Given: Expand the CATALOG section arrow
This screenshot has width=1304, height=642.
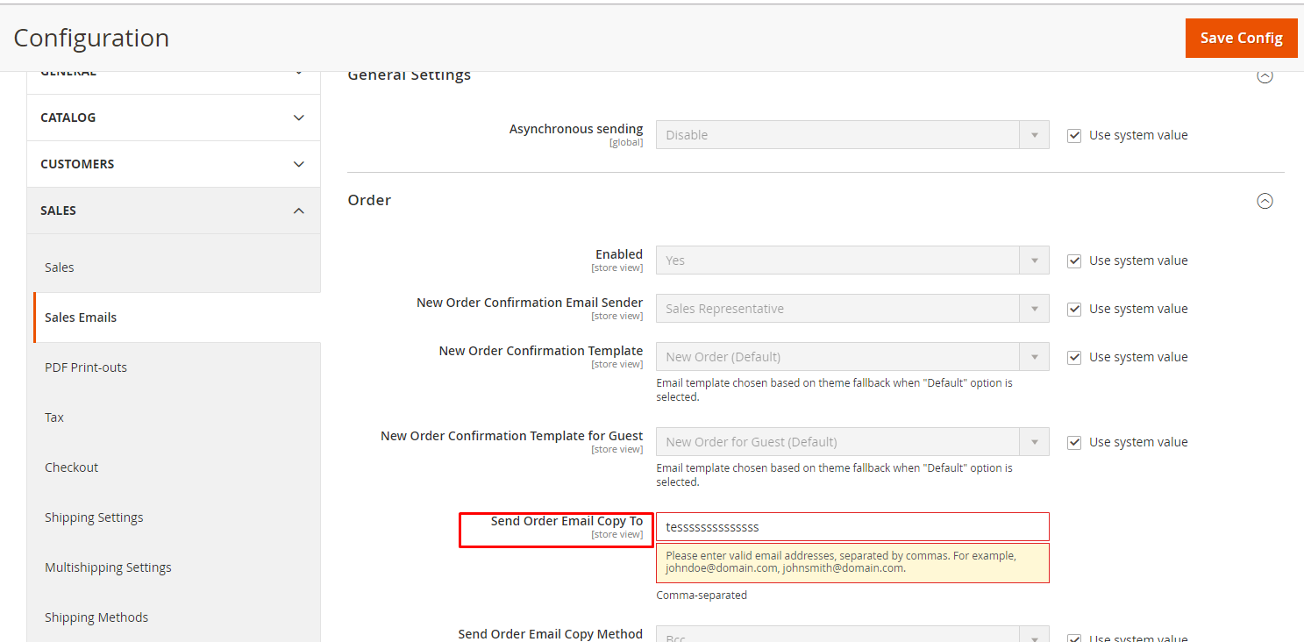Looking at the screenshot, I should [x=298, y=117].
